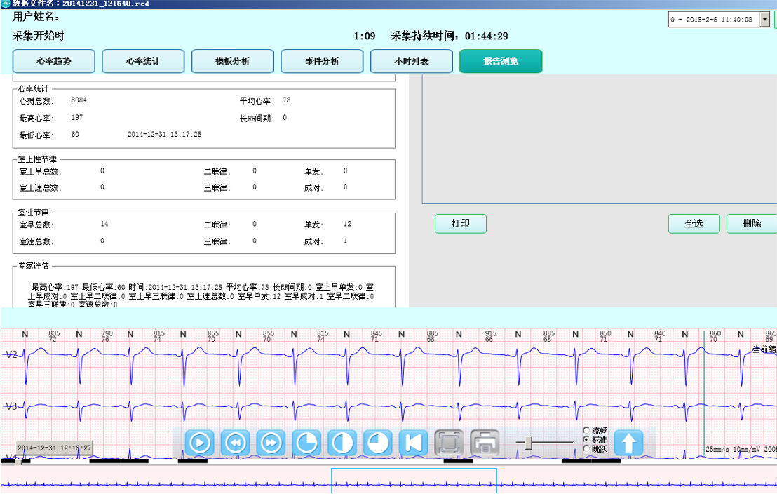Click the 915 RR interval label
The width and height of the screenshot is (777, 494).
coord(491,333)
